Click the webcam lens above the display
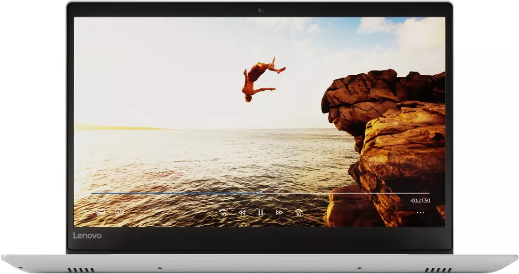519x274 pixels. coord(259,10)
